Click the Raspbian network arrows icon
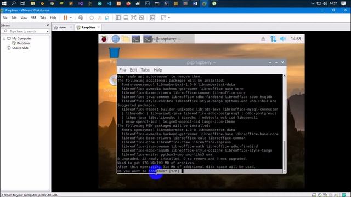 [x=273, y=39]
